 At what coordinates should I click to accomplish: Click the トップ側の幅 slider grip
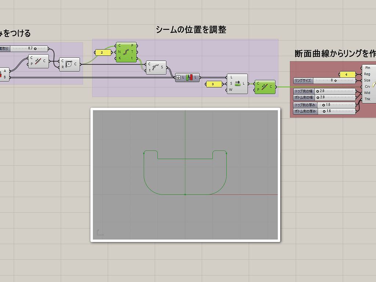click(x=318, y=91)
